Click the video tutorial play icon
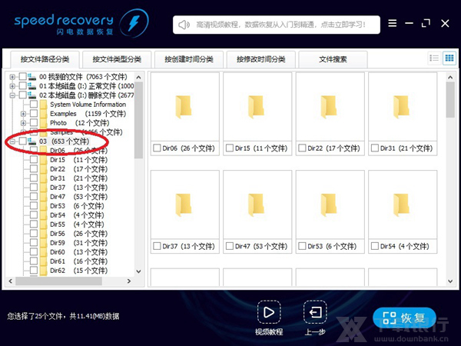The width and height of the screenshot is (461, 346). pos(269,313)
